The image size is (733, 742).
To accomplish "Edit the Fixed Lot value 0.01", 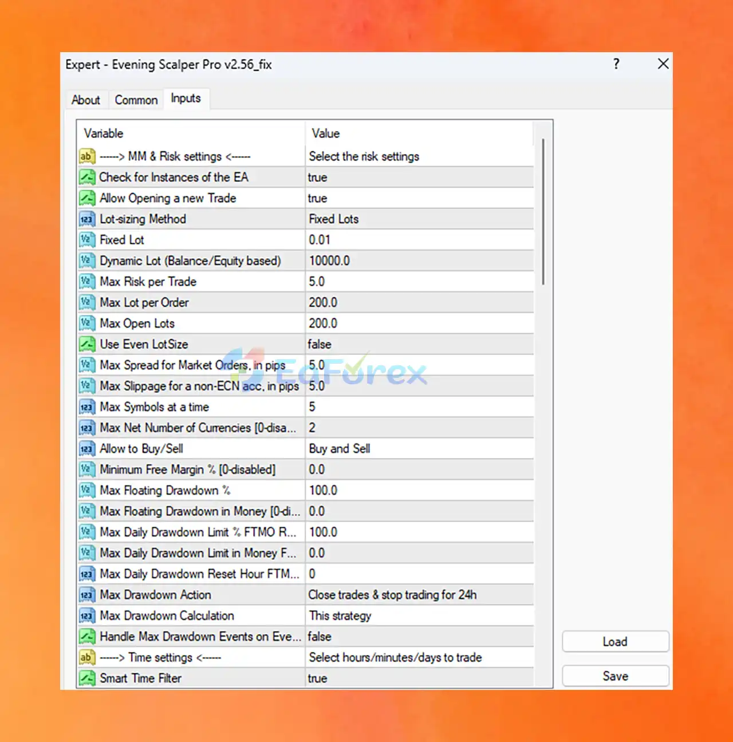I will (x=419, y=240).
